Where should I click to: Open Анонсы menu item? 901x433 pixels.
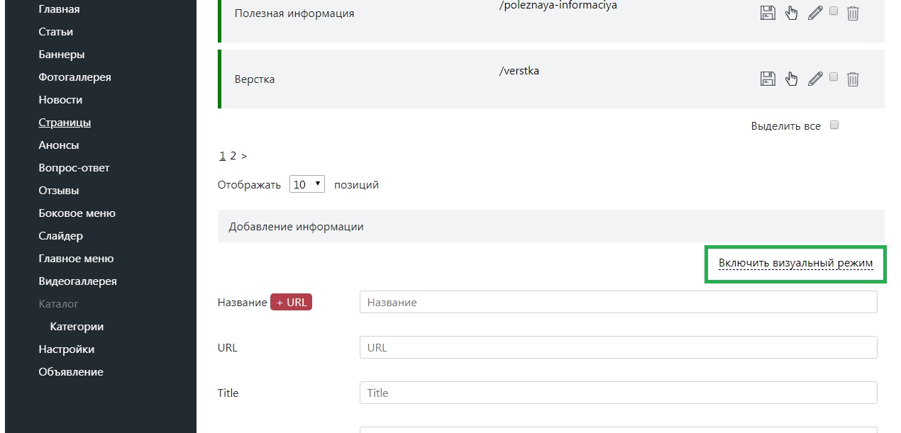(59, 145)
